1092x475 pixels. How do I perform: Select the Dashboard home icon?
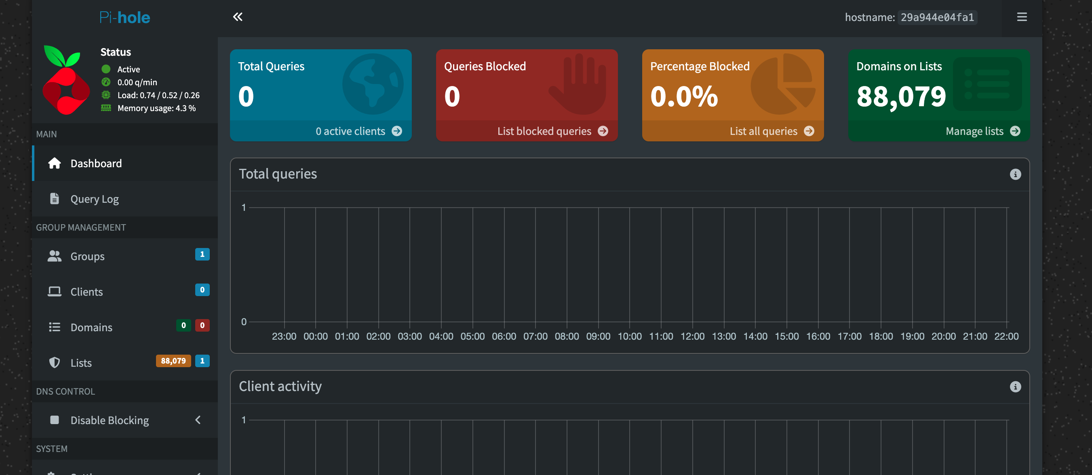pos(55,163)
